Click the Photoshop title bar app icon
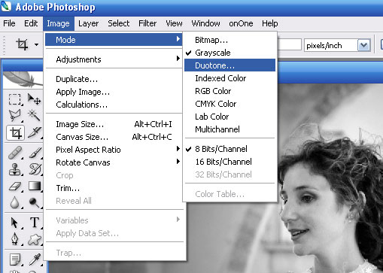 click(x=6, y=7)
